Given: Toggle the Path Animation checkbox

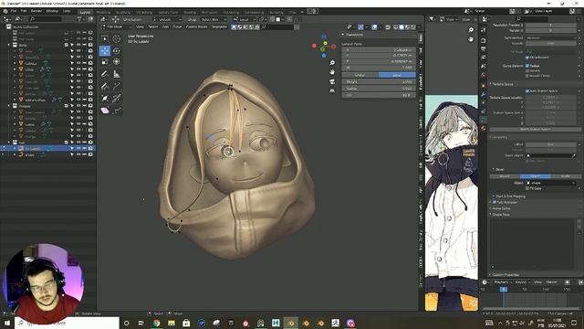Looking at the screenshot, I should pyautogui.click(x=495, y=202).
